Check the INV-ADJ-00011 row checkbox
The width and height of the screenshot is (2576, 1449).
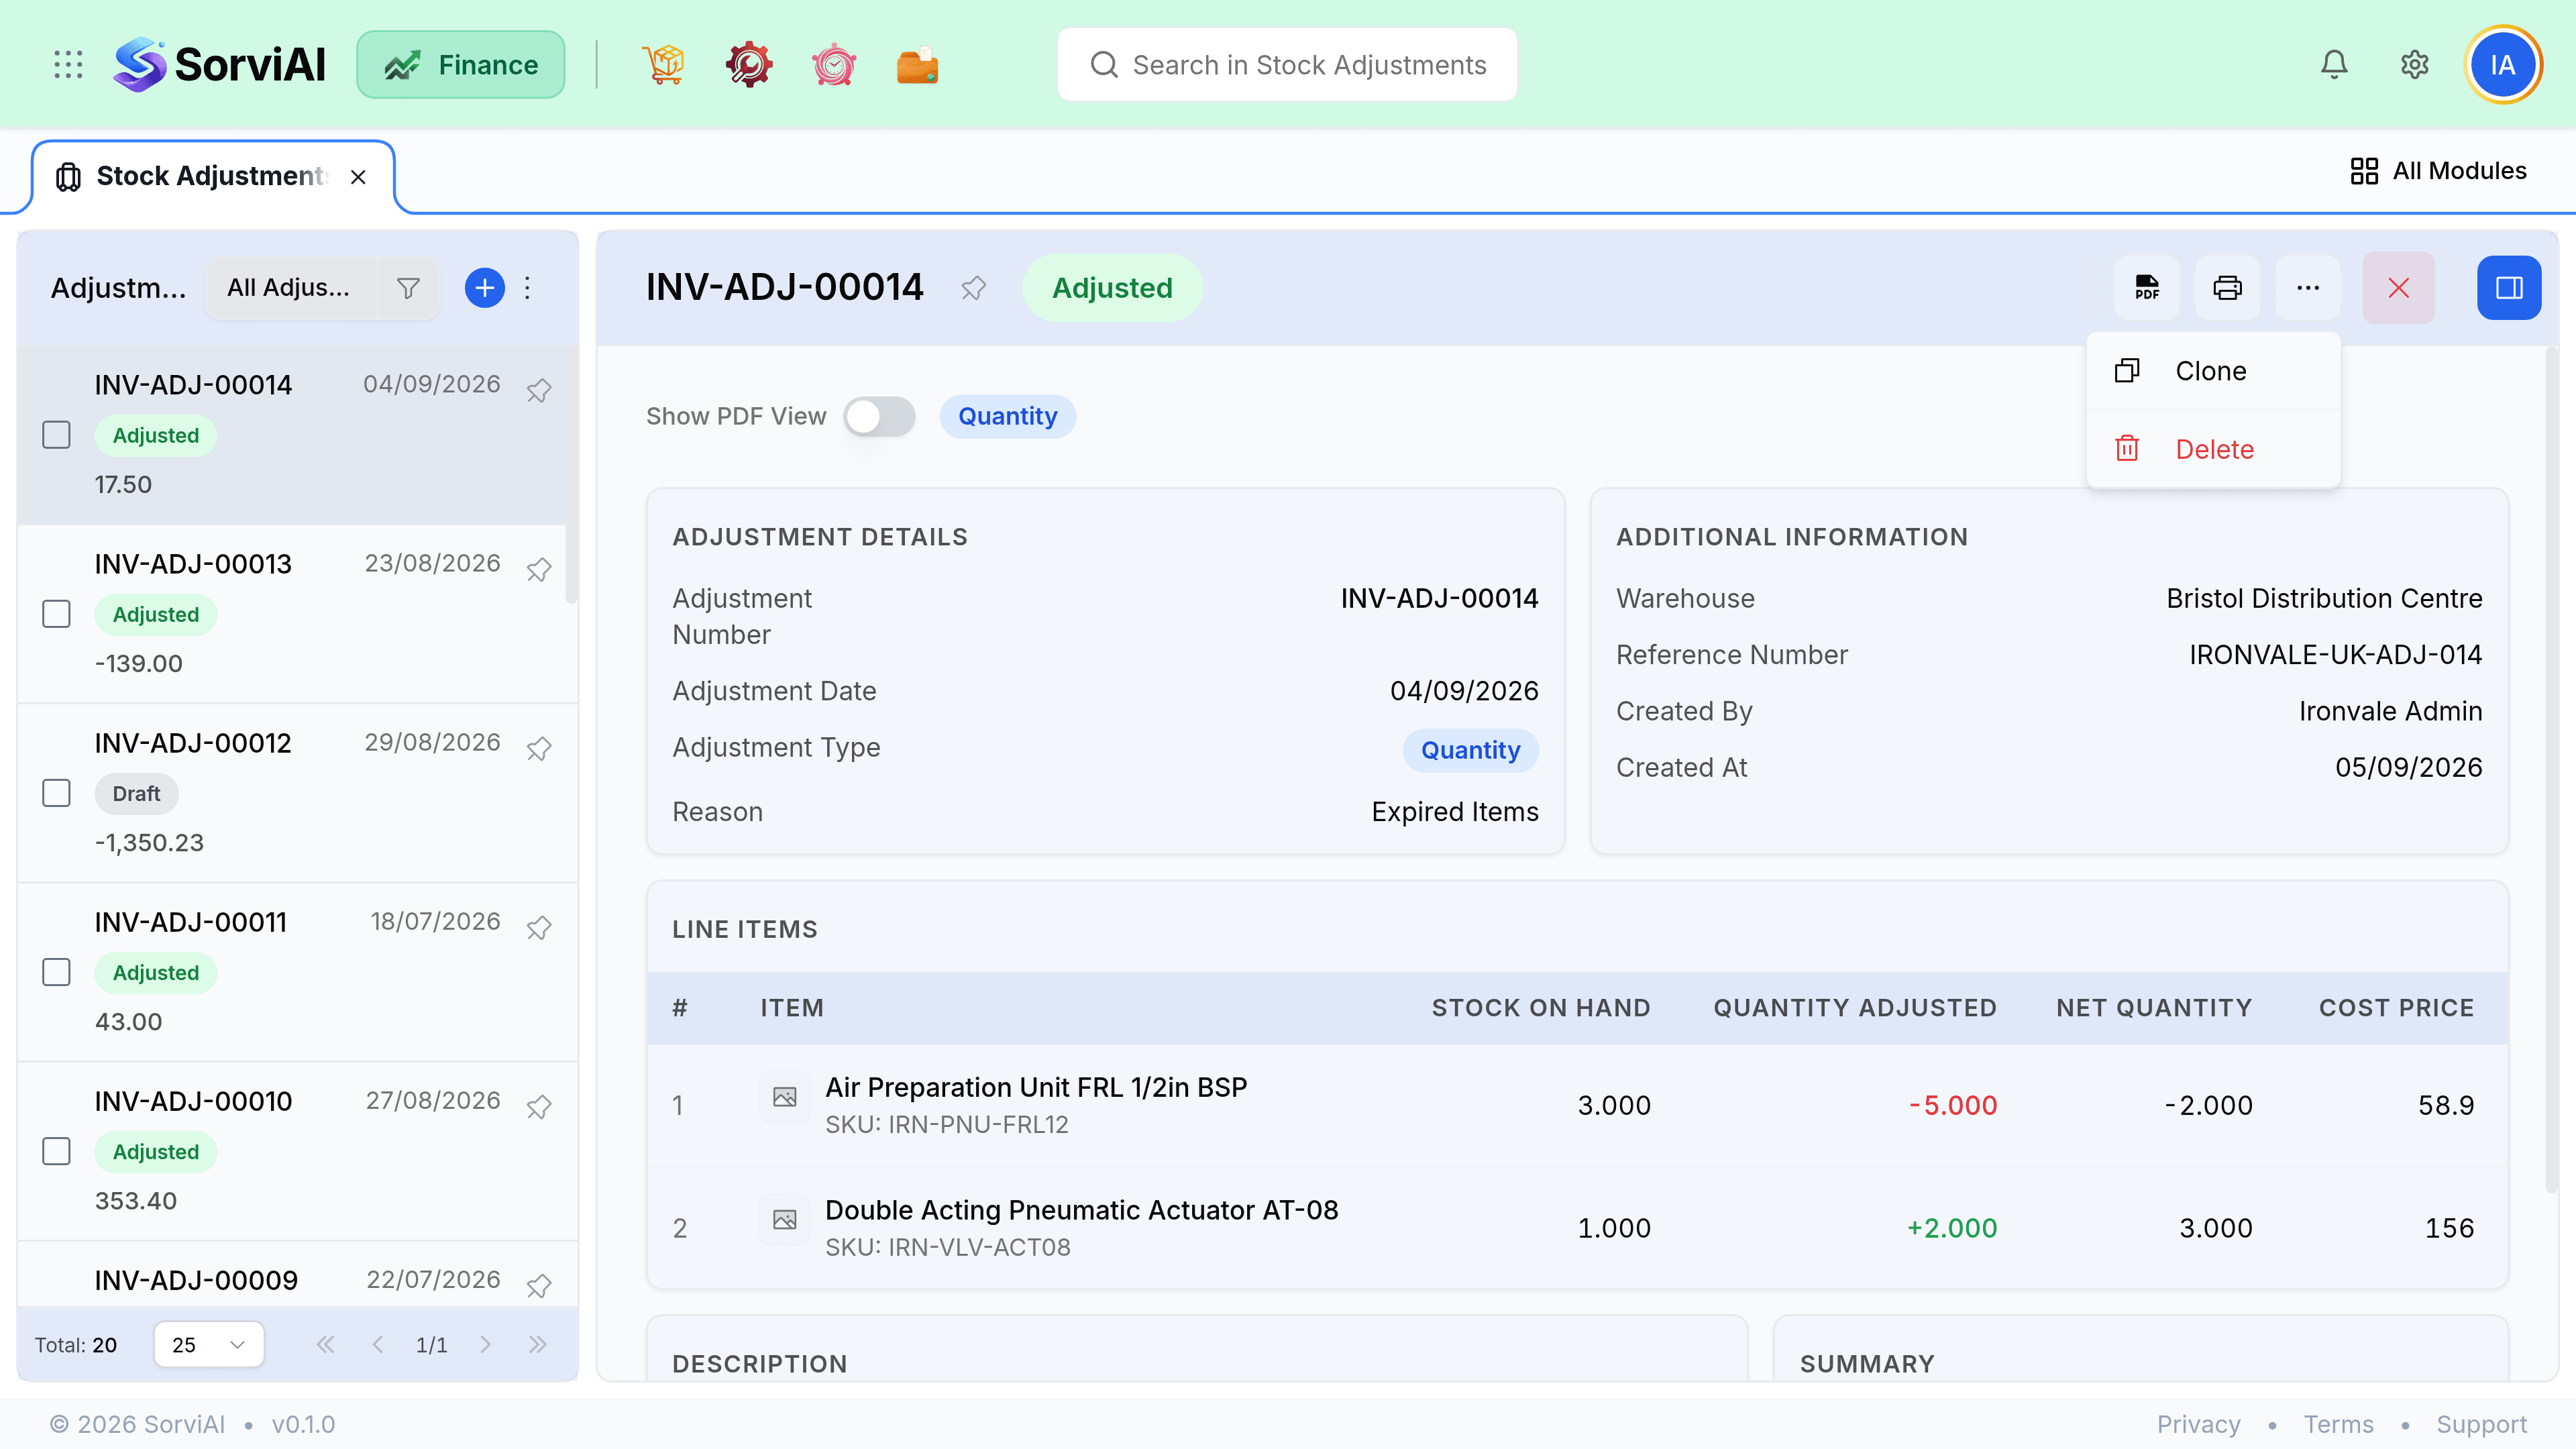click(56, 972)
